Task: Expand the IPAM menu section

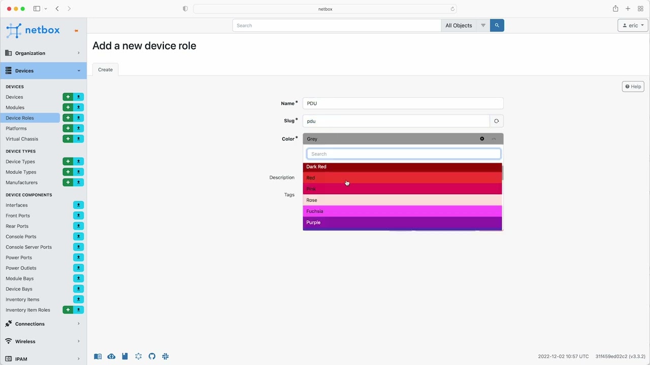Action: tap(43, 358)
